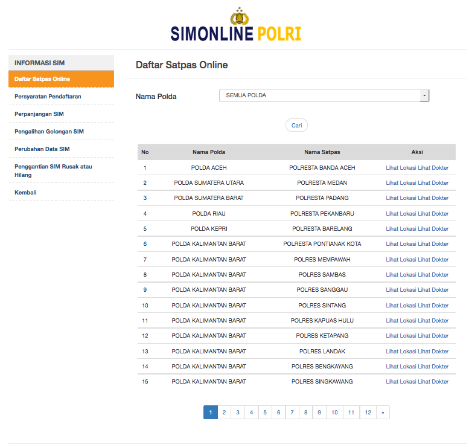Click Lihat Lokasi for Polresta Padang
This screenshot has height=447, width=469.
click(401, 198)
